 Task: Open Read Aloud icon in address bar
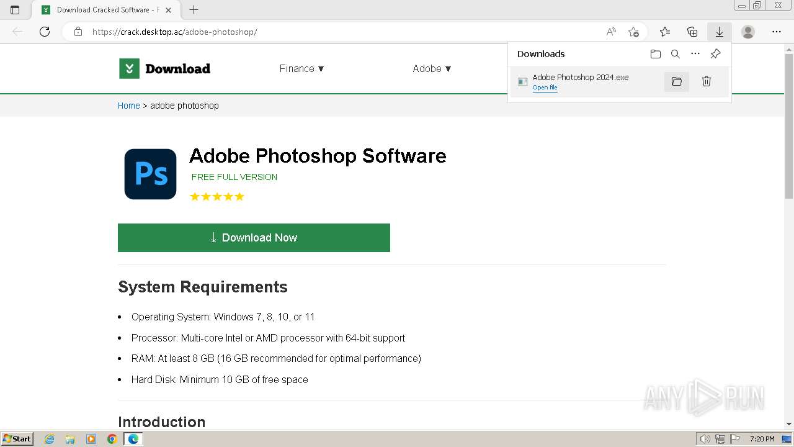(611, 32)
